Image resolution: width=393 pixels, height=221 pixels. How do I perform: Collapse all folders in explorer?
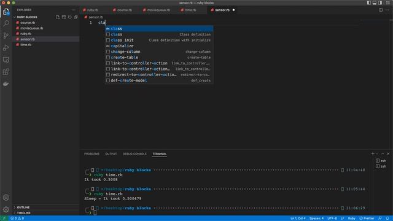click(76, 17)
